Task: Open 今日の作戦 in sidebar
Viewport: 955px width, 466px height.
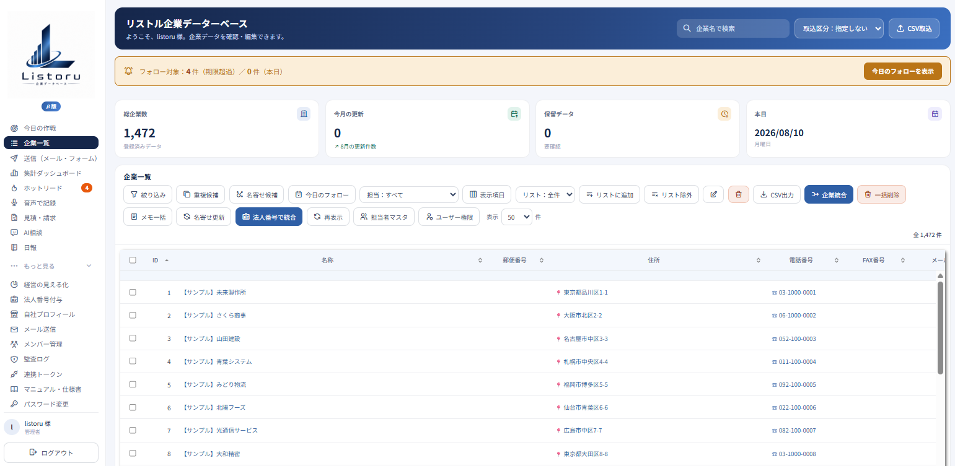Action: pyautogui.click(x=51, y=128)
